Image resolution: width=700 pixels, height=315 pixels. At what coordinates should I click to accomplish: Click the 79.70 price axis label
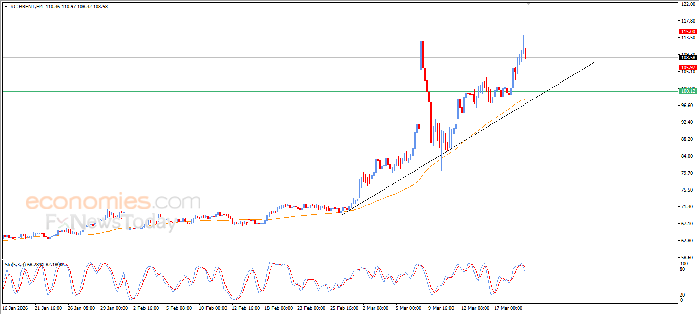coord(686,173)
